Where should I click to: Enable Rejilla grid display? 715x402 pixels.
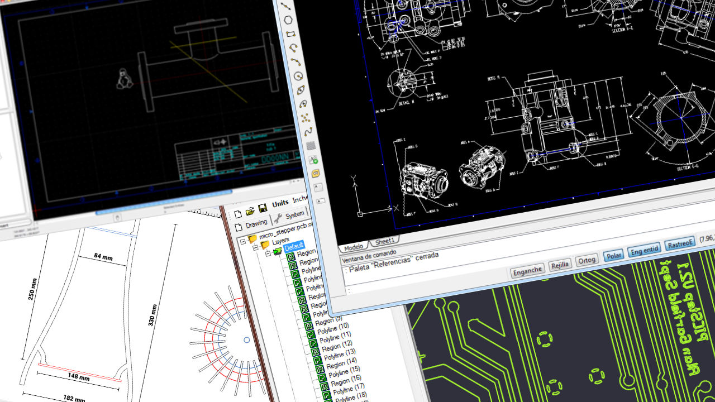(560, 265)
